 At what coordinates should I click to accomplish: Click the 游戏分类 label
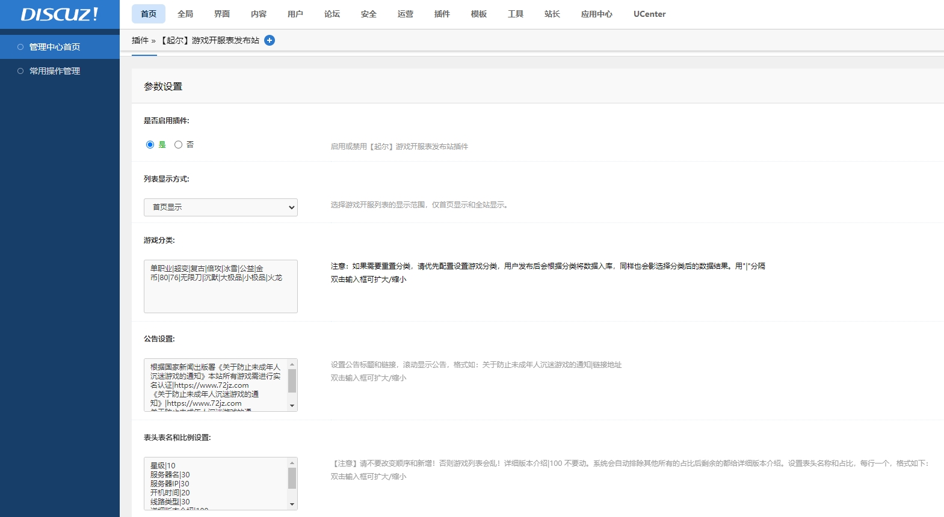[159, 240]
